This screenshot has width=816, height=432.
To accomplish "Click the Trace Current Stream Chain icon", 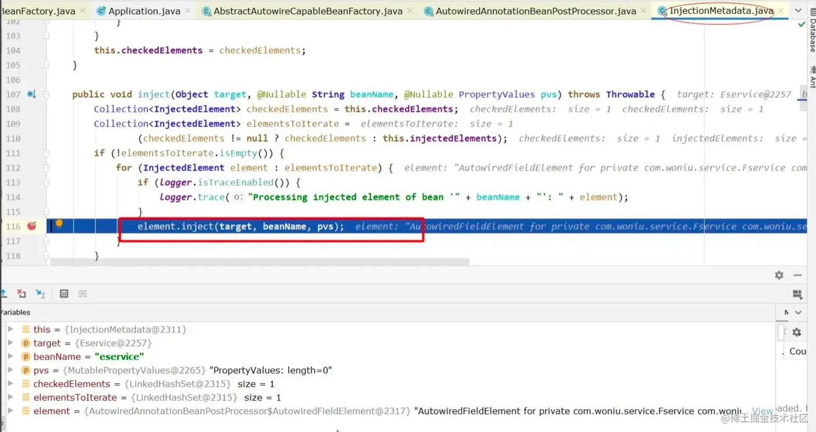I will tap(83, 293).
